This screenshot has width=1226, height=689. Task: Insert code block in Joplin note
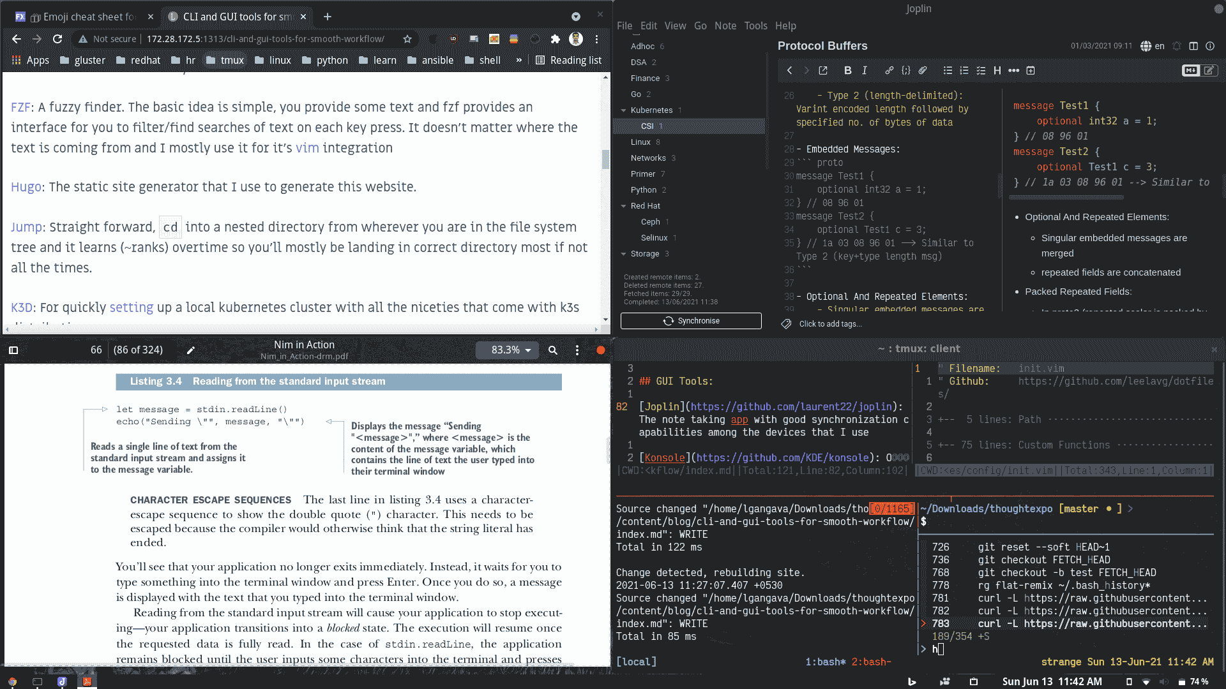905,71
